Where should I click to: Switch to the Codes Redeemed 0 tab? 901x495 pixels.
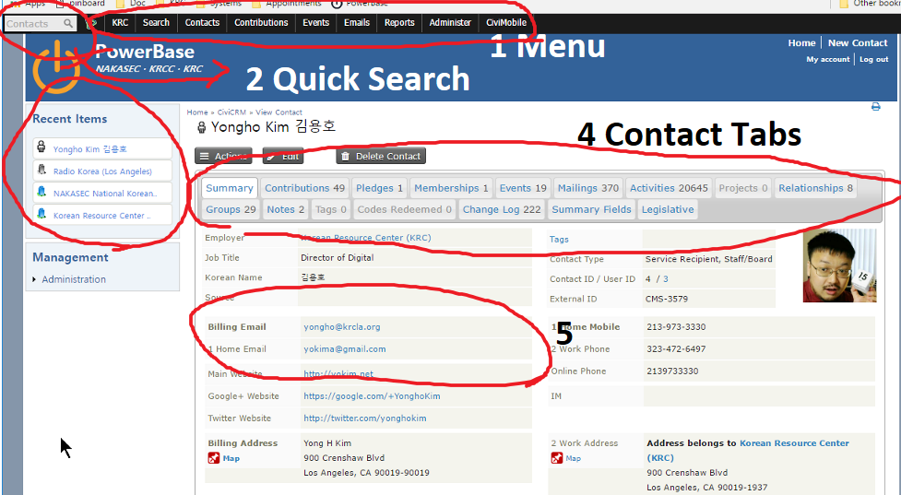tap(405, 209)
